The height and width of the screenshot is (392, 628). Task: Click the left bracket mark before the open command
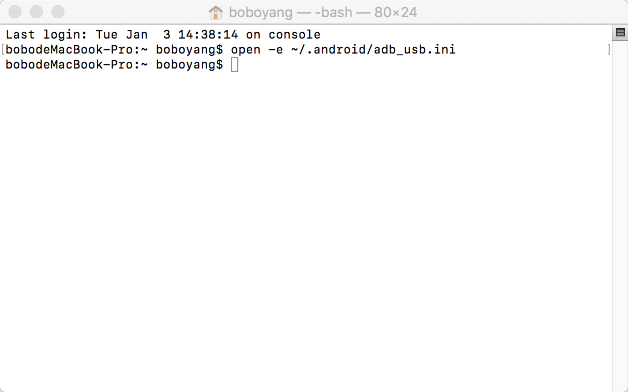tap(3, 49)
